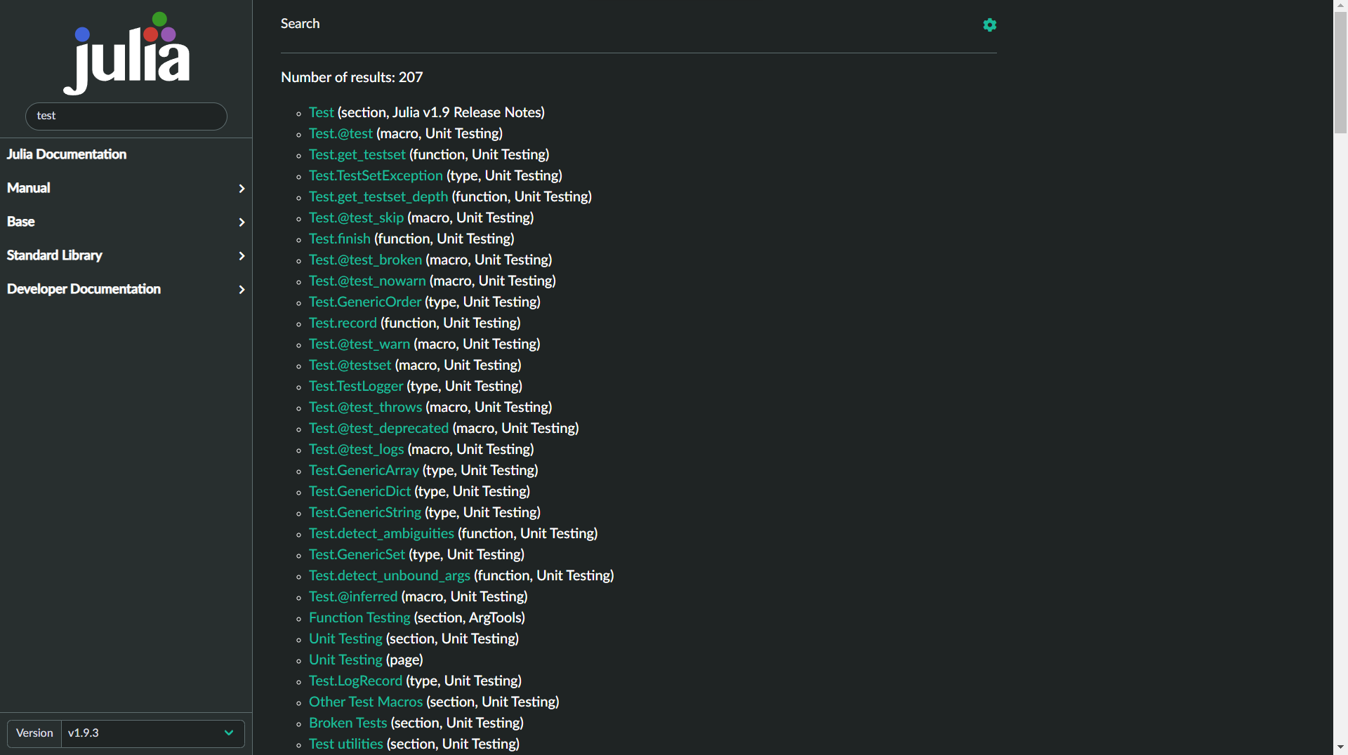Open Test.@test_warn macro result
The width and height of the screenshot is (1348, 755).
(x=359, y=345)
